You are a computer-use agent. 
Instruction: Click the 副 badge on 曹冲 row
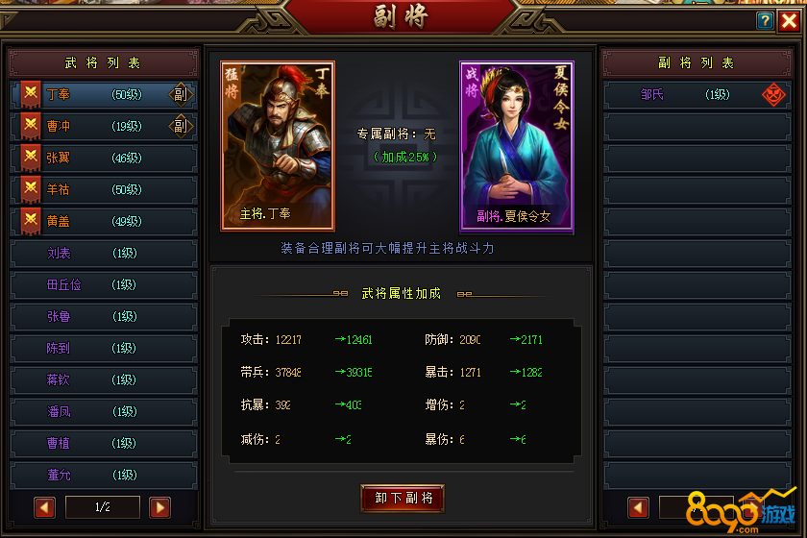click(x=181, y=126)
